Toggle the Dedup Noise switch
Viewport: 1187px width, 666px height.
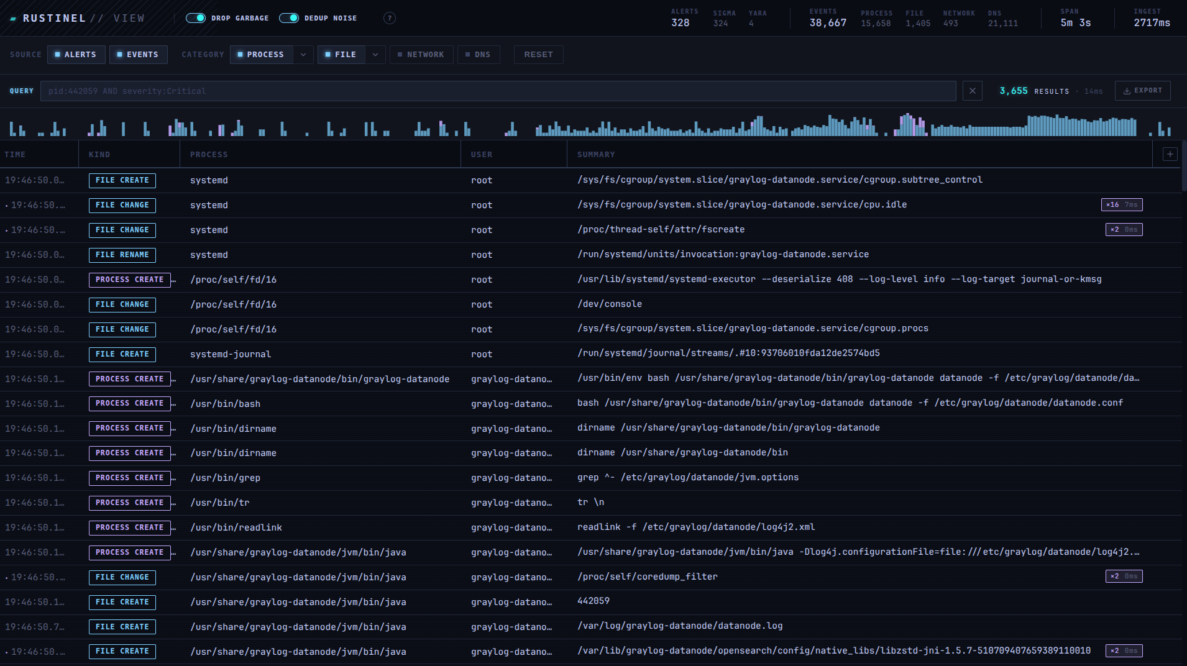click(x=289, y=18)
